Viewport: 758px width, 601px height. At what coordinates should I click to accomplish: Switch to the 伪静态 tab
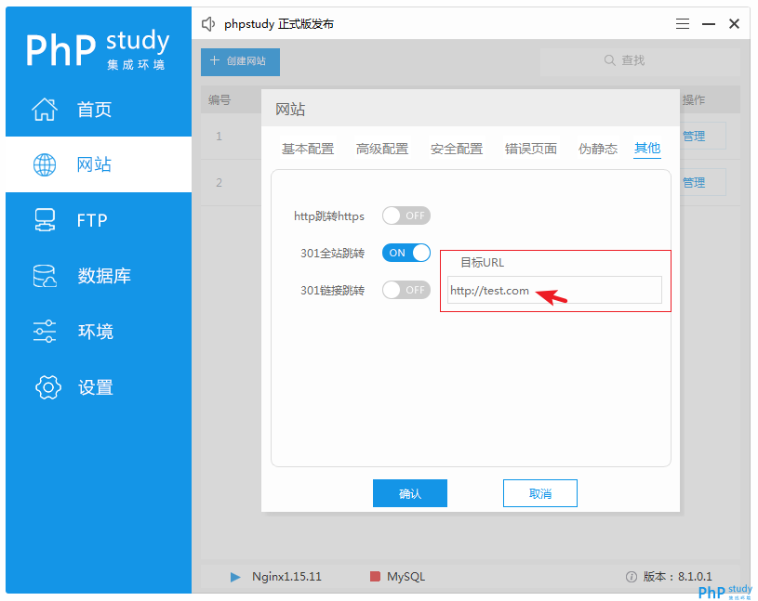[598, 149]
